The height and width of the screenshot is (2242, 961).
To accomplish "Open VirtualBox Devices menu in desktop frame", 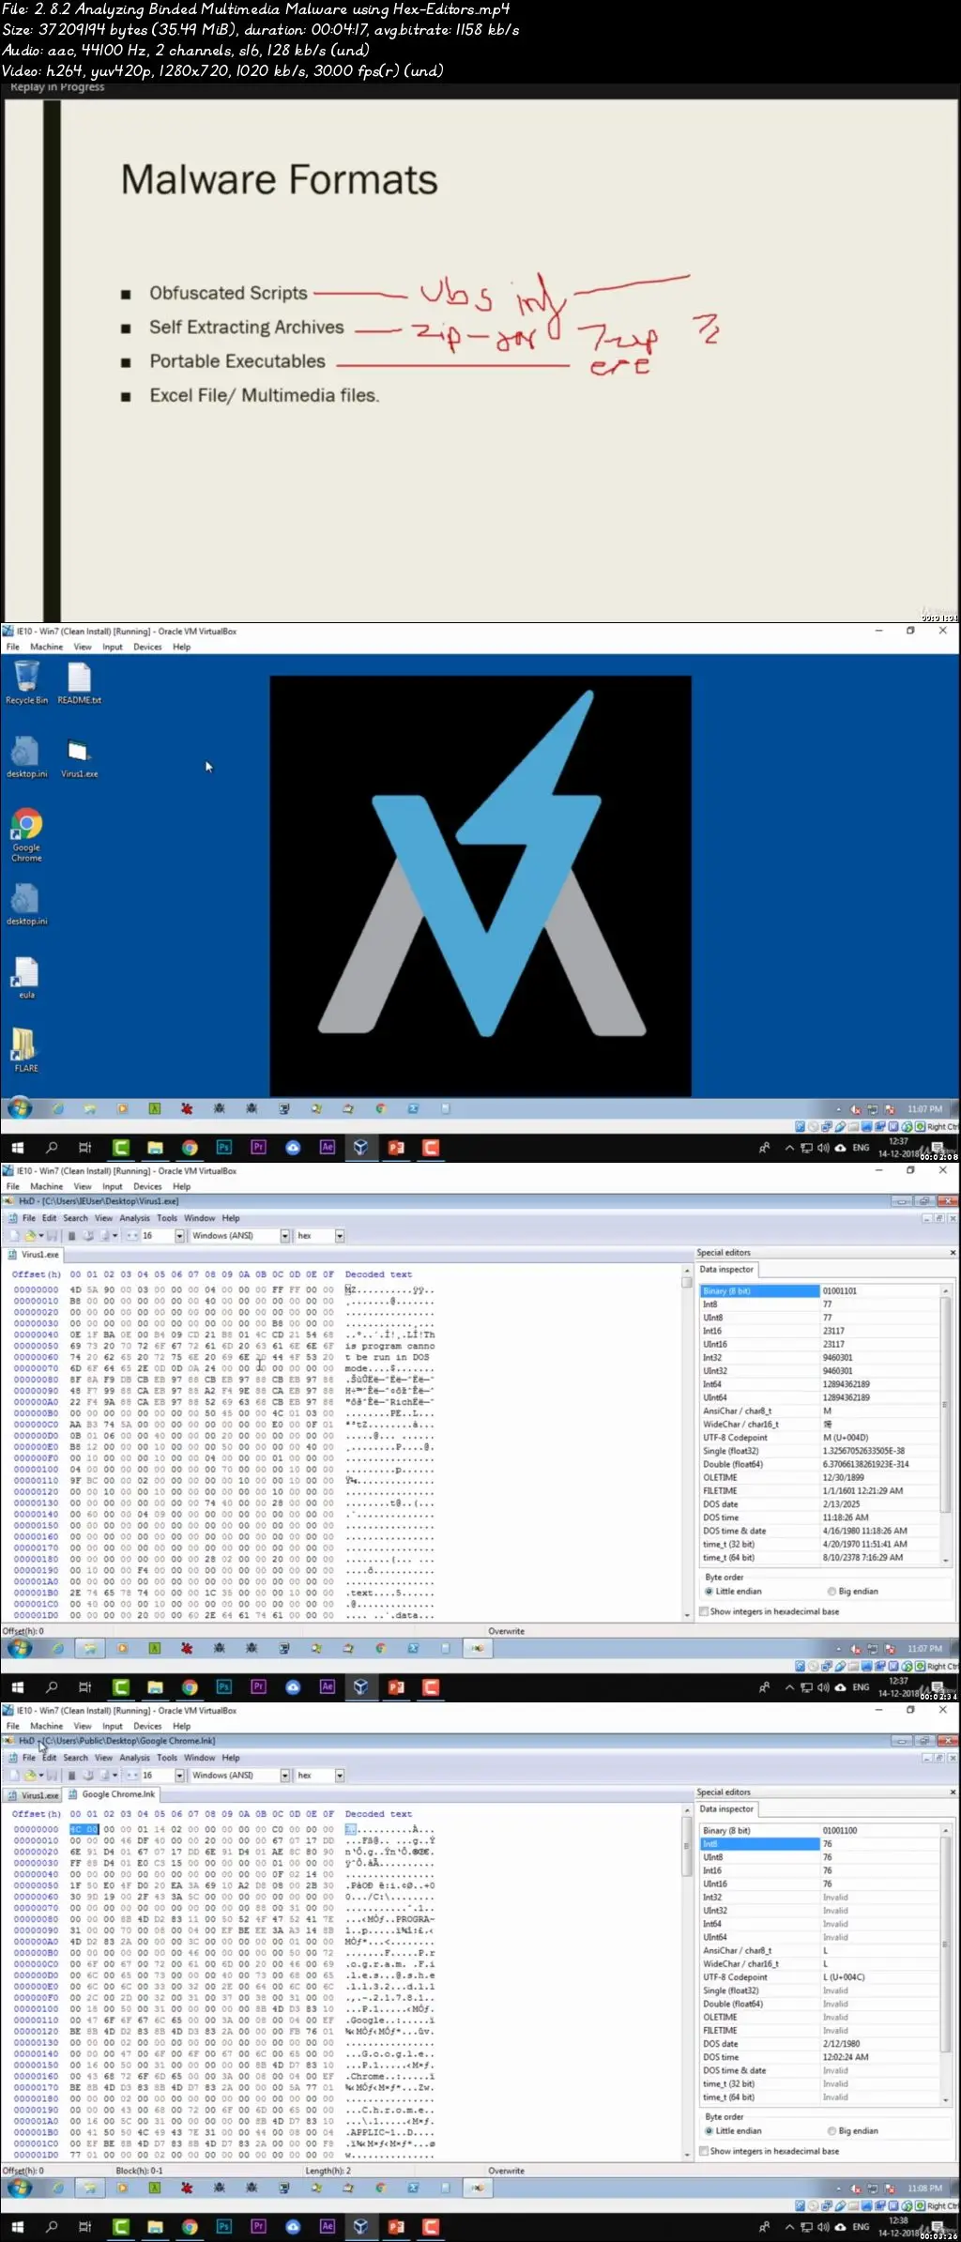I will pyautogui.click(x=147, y=647).
